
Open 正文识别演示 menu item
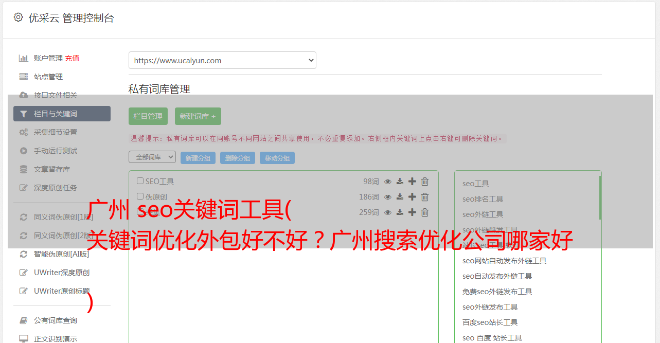click(x=56, y=339)
